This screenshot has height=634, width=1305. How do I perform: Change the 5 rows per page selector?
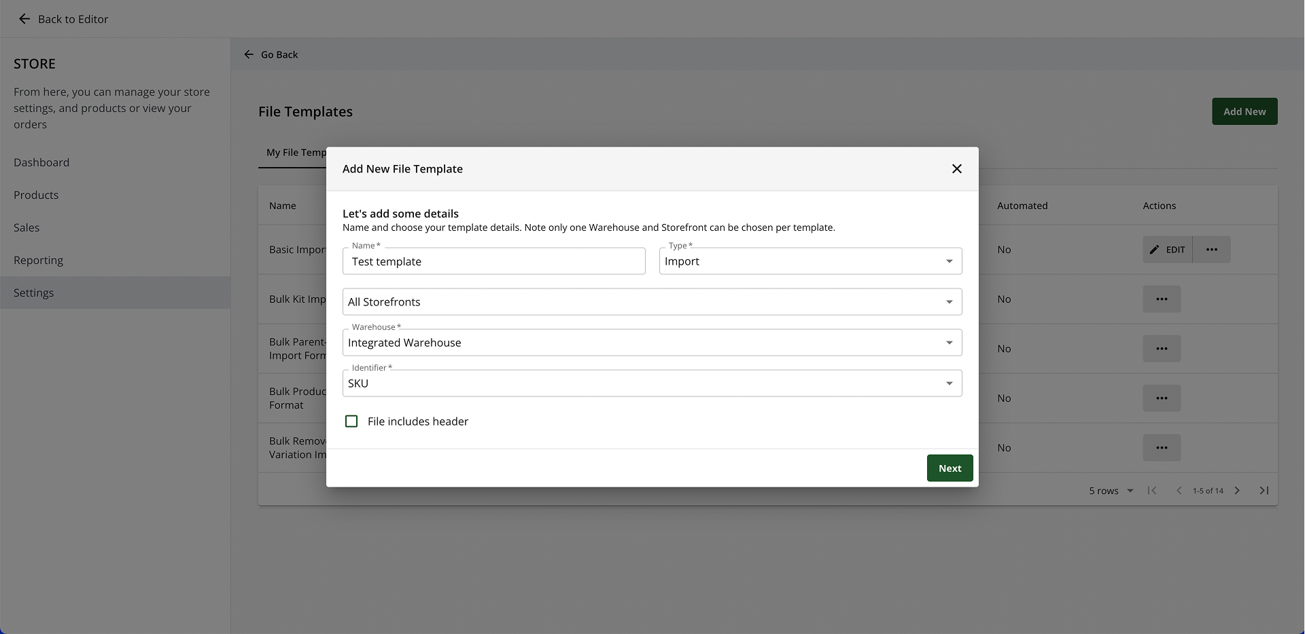1111,491
